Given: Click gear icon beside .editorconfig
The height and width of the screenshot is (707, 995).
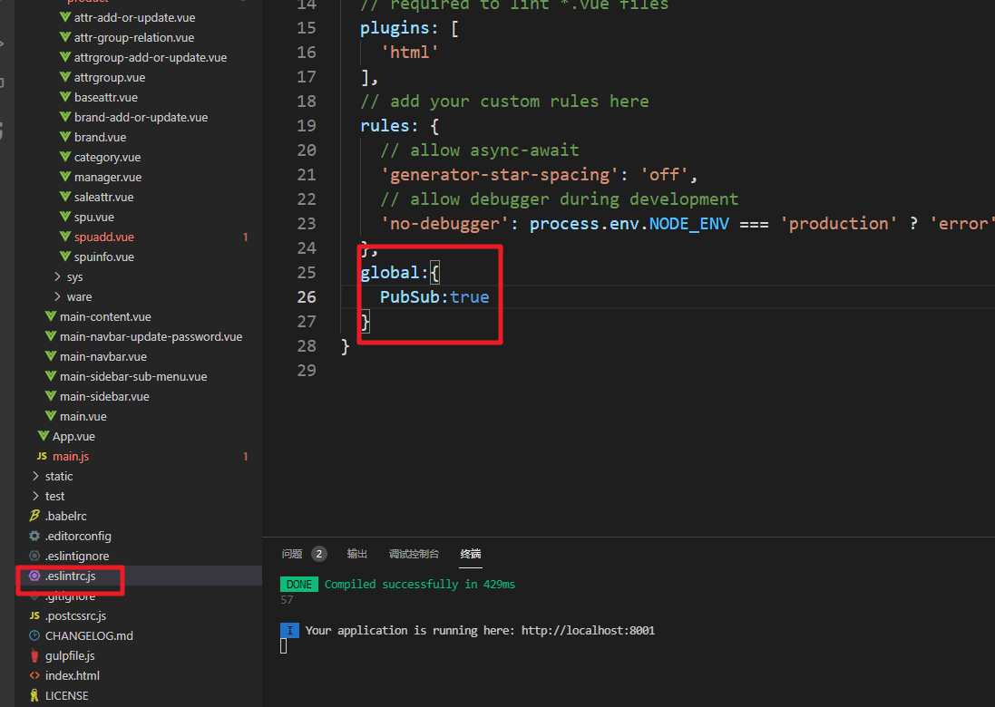Looking at the screenshot, I should 34,536.
